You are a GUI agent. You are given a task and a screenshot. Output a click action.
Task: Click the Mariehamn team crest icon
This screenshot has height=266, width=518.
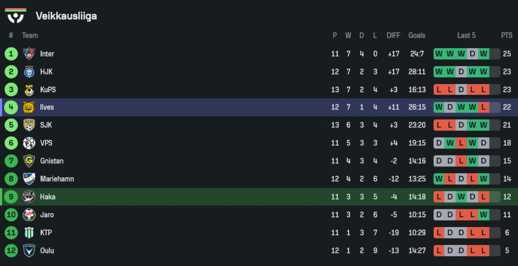tap(28, 179)
